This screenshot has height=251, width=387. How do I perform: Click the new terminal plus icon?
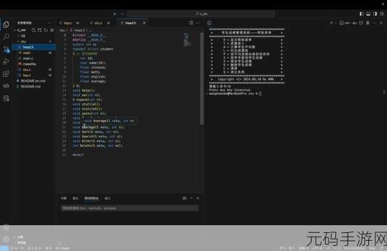pos(332,23)
